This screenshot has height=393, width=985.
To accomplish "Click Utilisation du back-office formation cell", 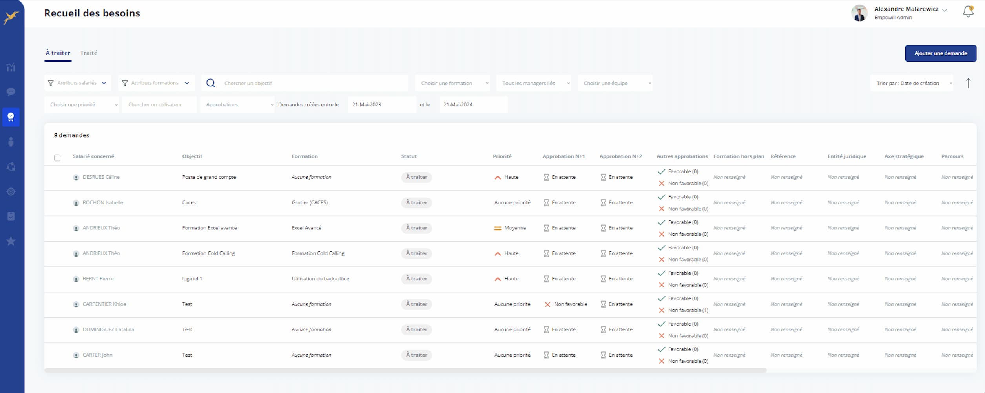I will click(x=320, y=279).
